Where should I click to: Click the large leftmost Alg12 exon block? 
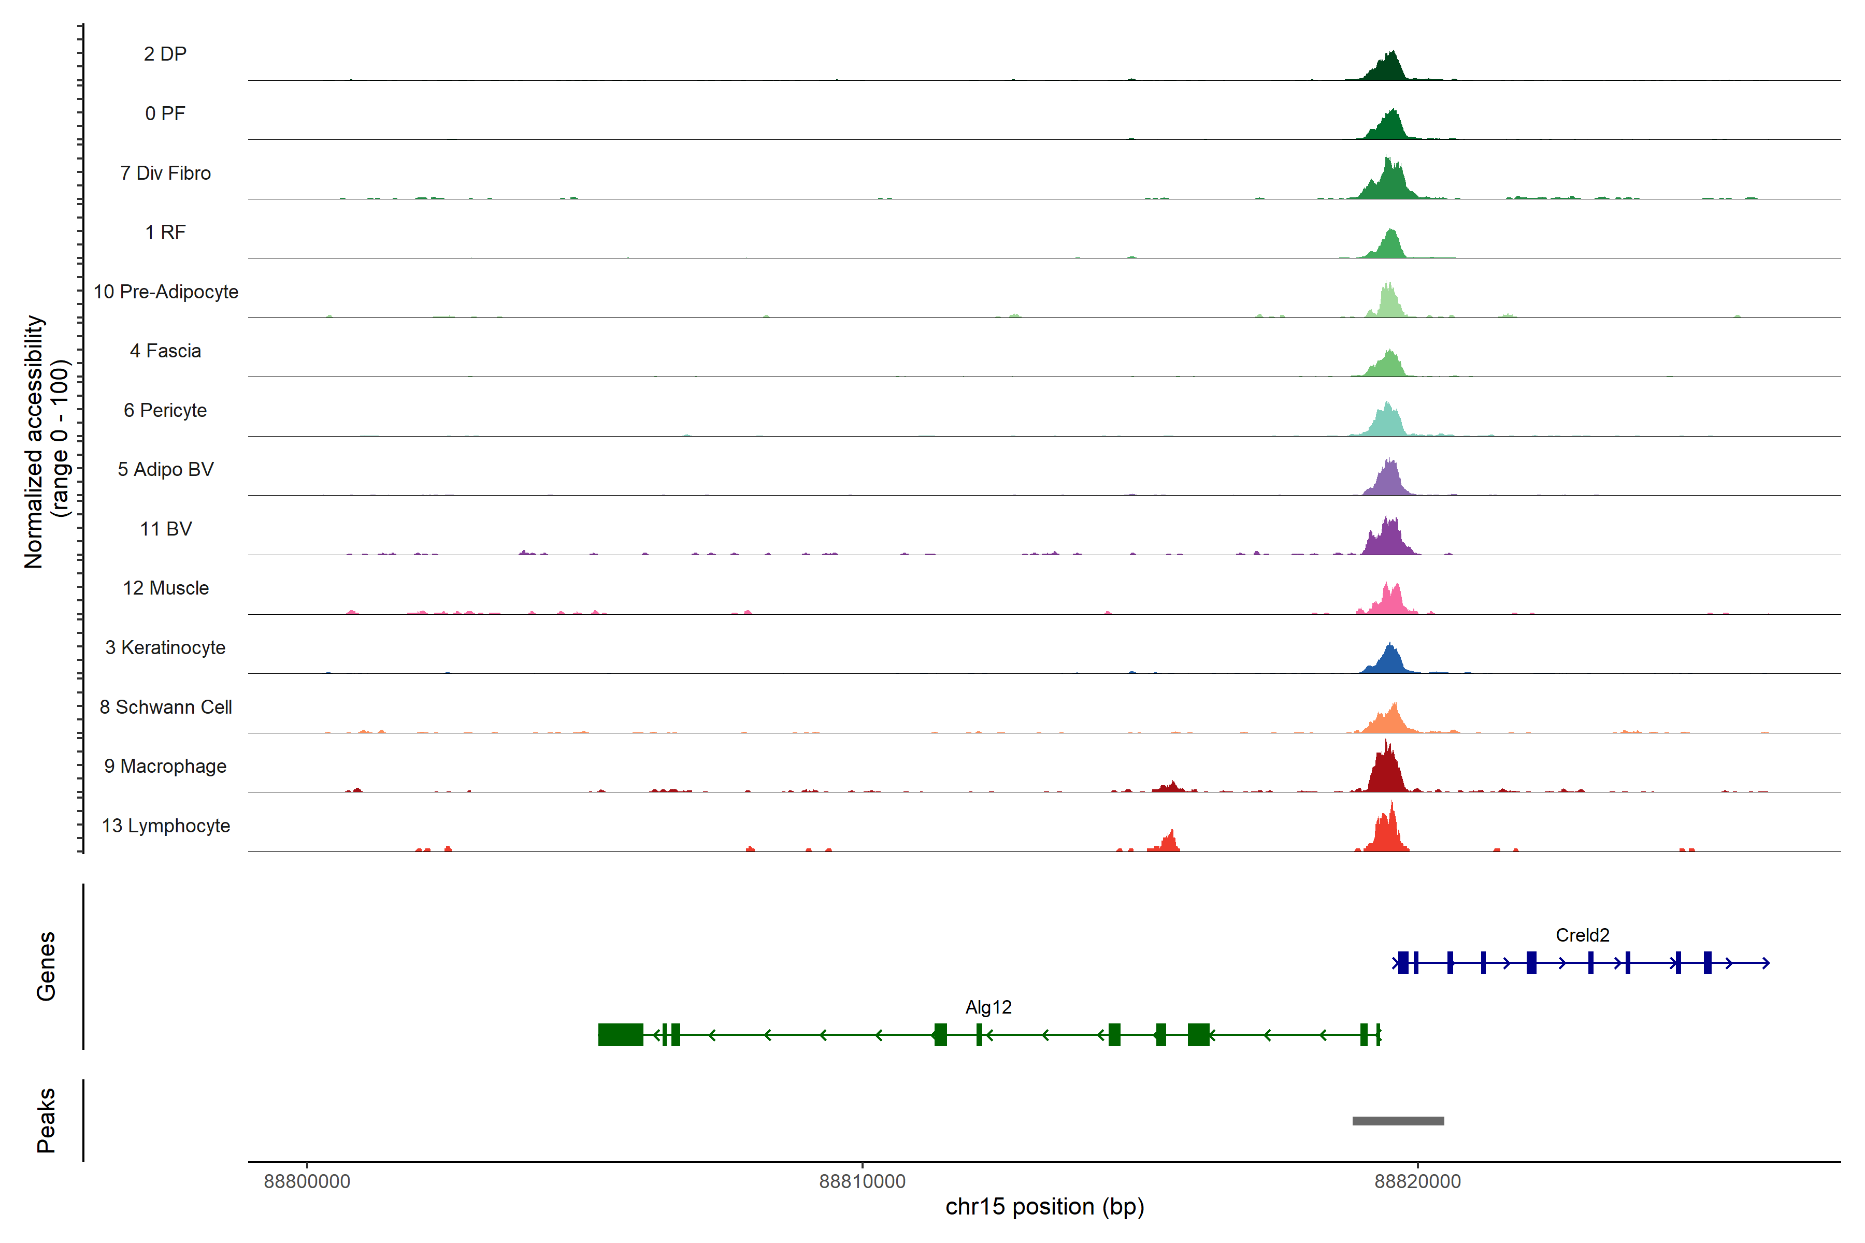tap(620, 1034)
